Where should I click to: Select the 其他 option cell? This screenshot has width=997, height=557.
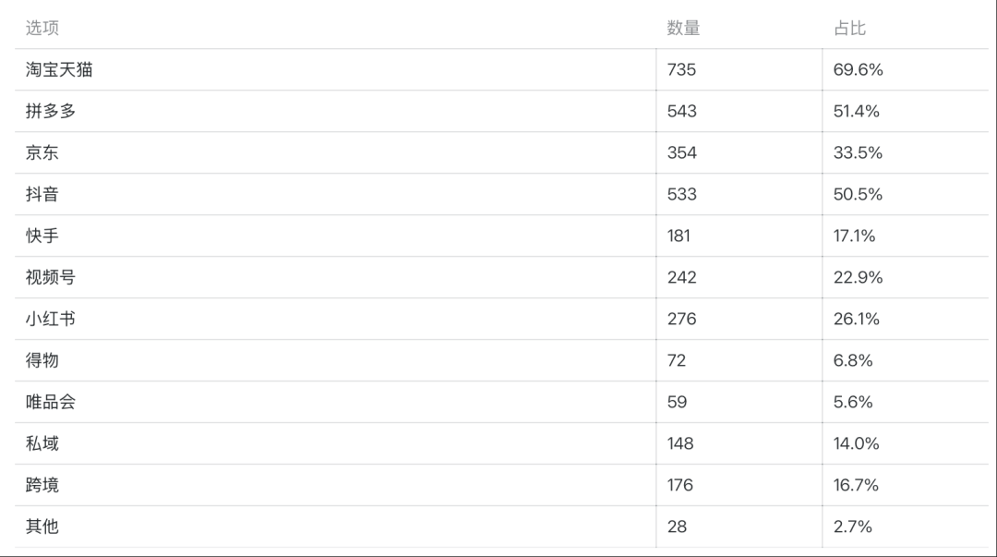pos(42,527)
